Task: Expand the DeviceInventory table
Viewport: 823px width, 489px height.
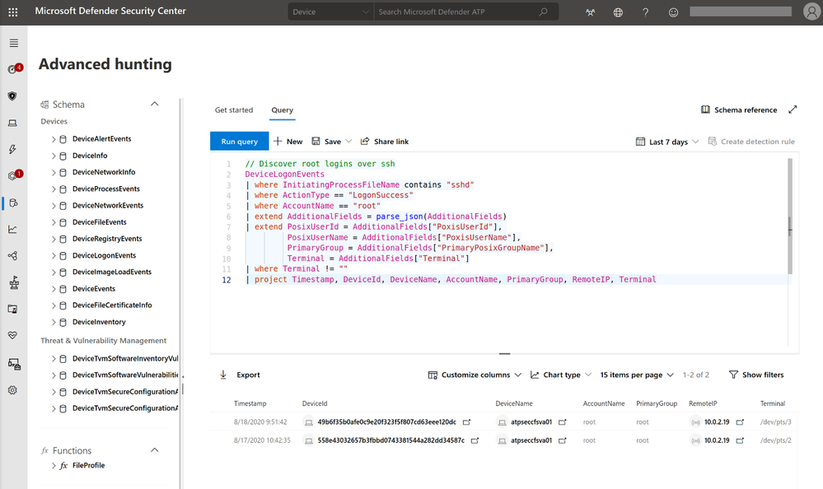Action: point(54,322)
